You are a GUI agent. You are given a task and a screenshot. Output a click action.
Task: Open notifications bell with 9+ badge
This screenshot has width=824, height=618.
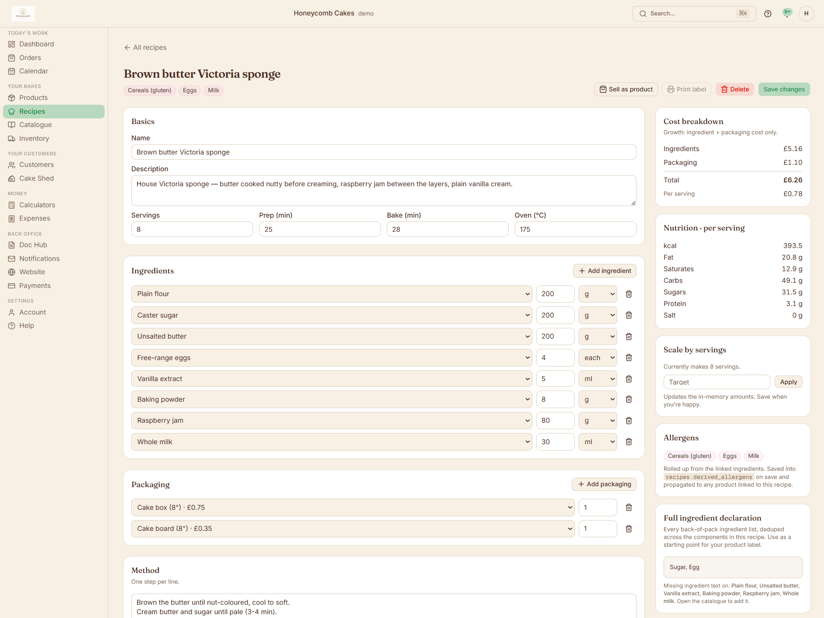click(x=787, y=14)
